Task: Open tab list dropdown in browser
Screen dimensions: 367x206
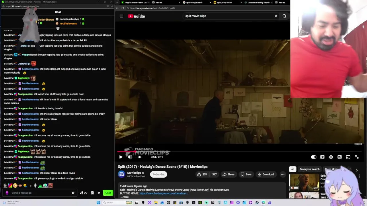Action: 117,3
